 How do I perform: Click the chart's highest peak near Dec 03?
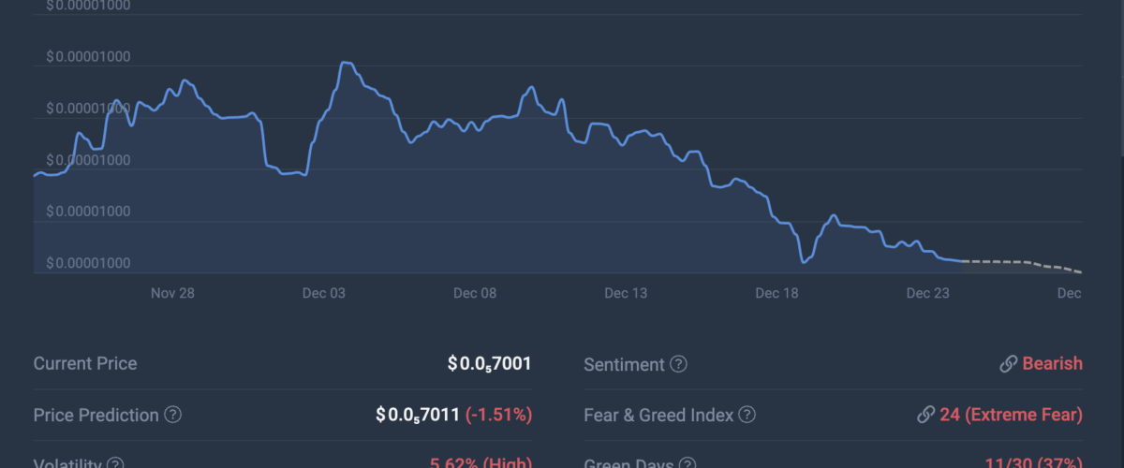coord(345,63)
